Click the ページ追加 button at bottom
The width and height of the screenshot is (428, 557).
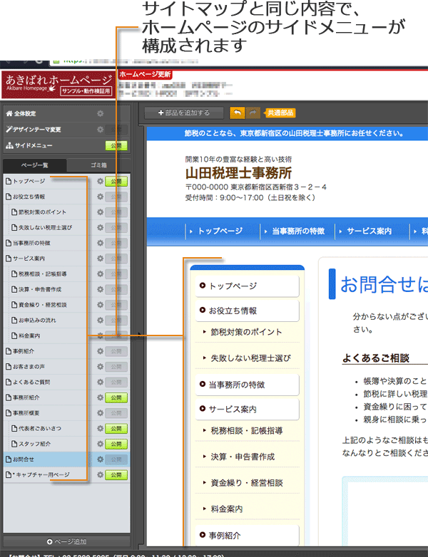click(x=66, y=541)
